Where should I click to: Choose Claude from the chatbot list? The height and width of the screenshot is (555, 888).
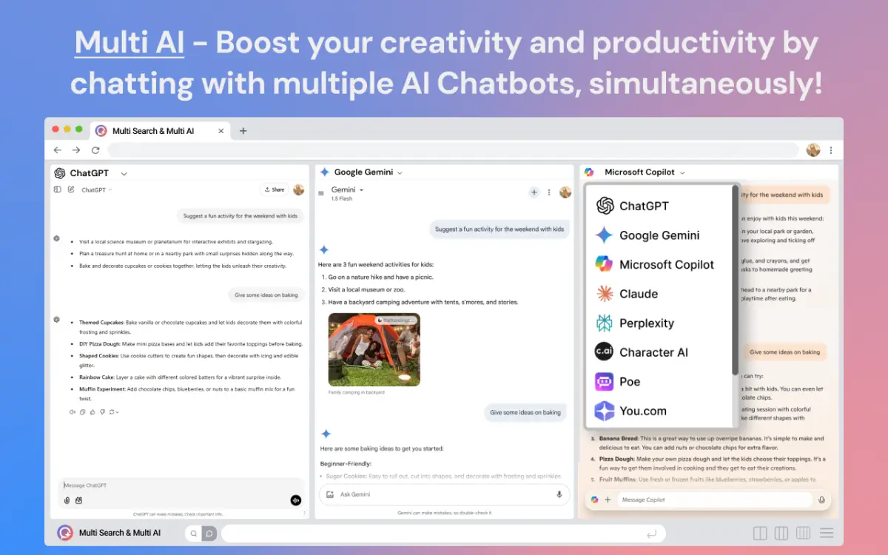[x=638, y=294]
